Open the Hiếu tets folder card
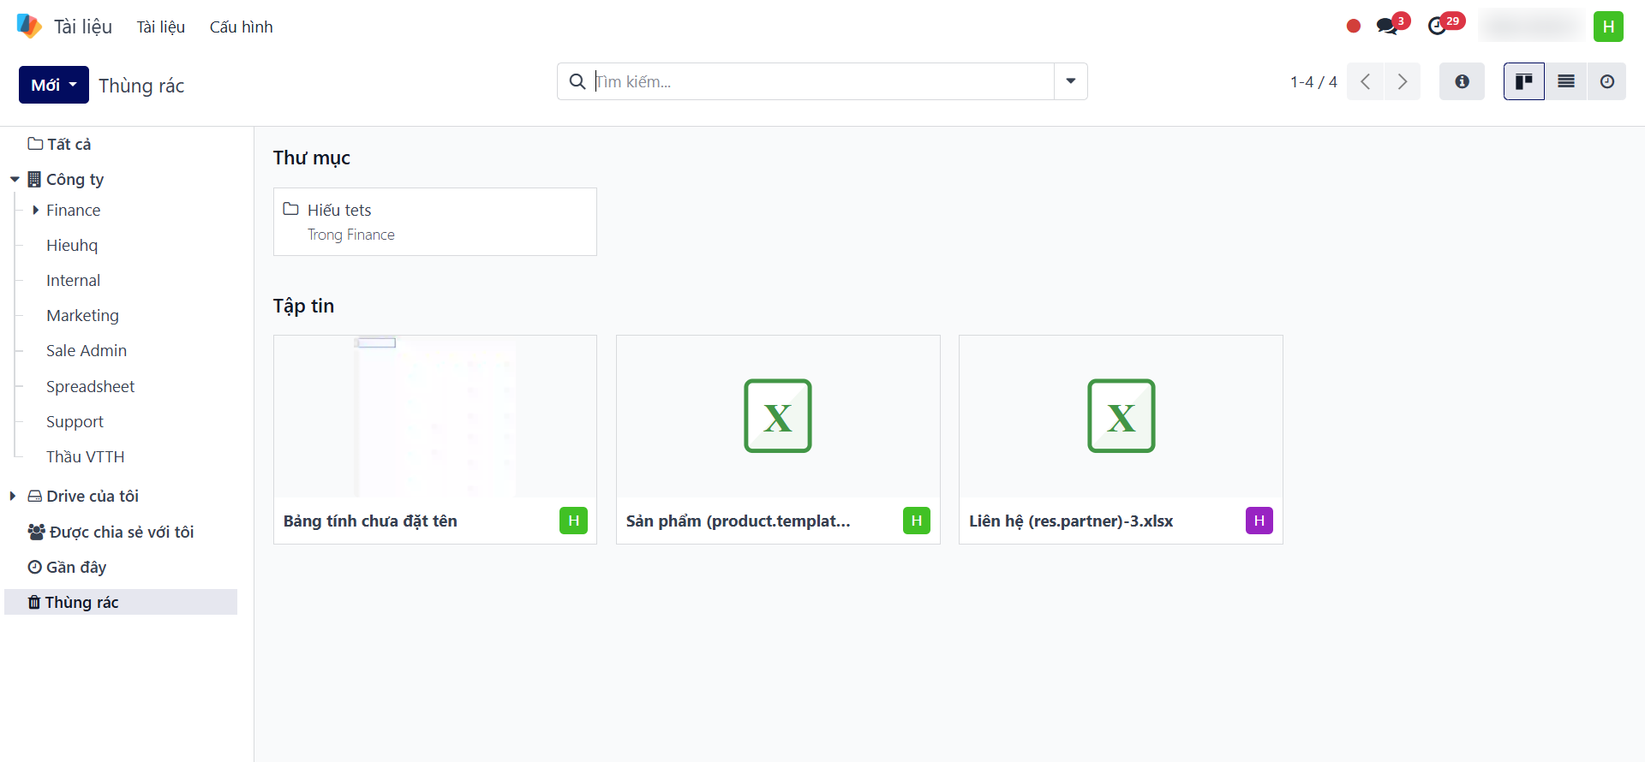Image resolution: width=1645 pixels, height=762 pixels. pyautogui.click(x=434, y=221)
